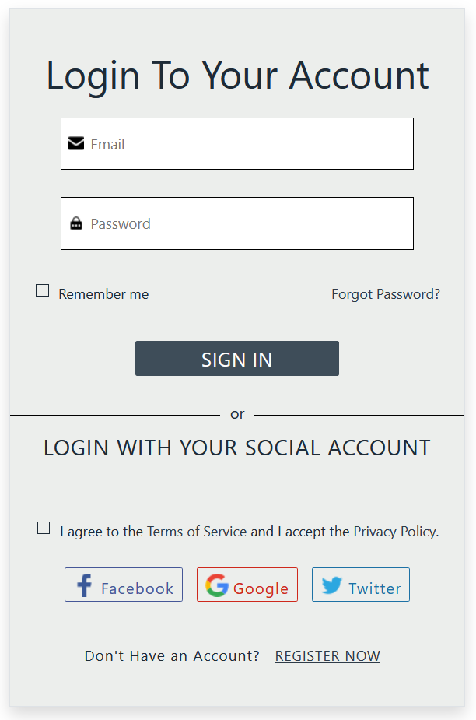The width and height of the screenshot is (476, 720).
Task: Click the envelope icon in Email field
Action: click(x=76, y=143)
